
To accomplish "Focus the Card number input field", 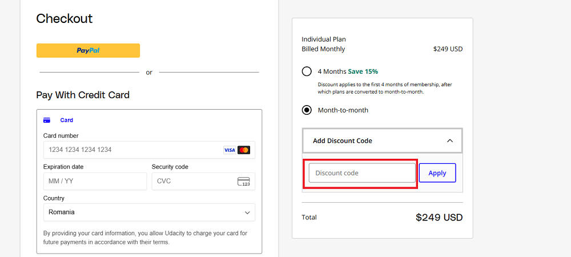I will (131, 150).
